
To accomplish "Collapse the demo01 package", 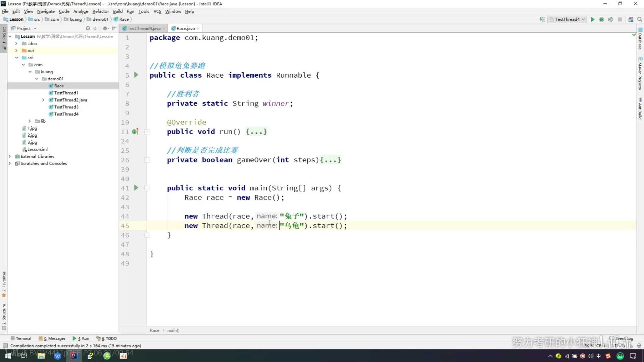I will point(37,79).
